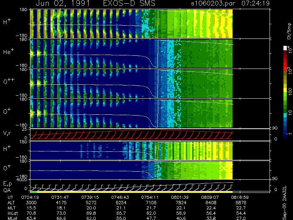
Task: Click the altitude value 4175
Action: (61, 203)
